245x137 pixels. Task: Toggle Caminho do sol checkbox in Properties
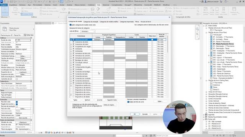pos(17,79)
